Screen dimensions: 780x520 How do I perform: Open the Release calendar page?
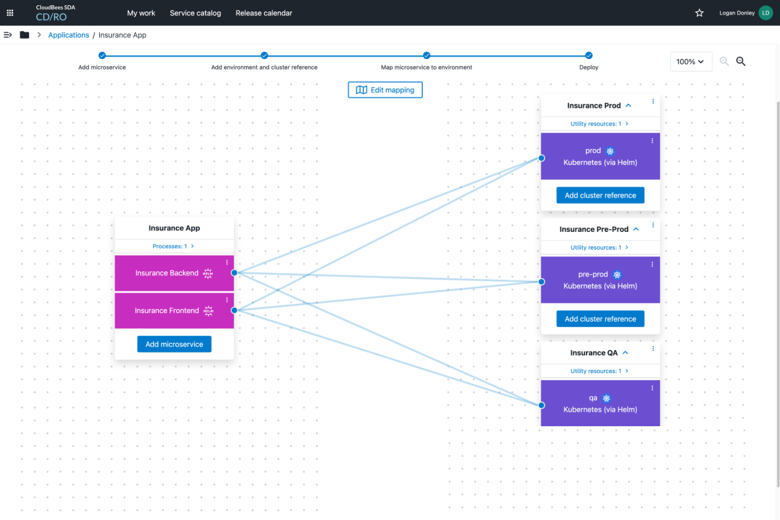[x=264, y=13]
